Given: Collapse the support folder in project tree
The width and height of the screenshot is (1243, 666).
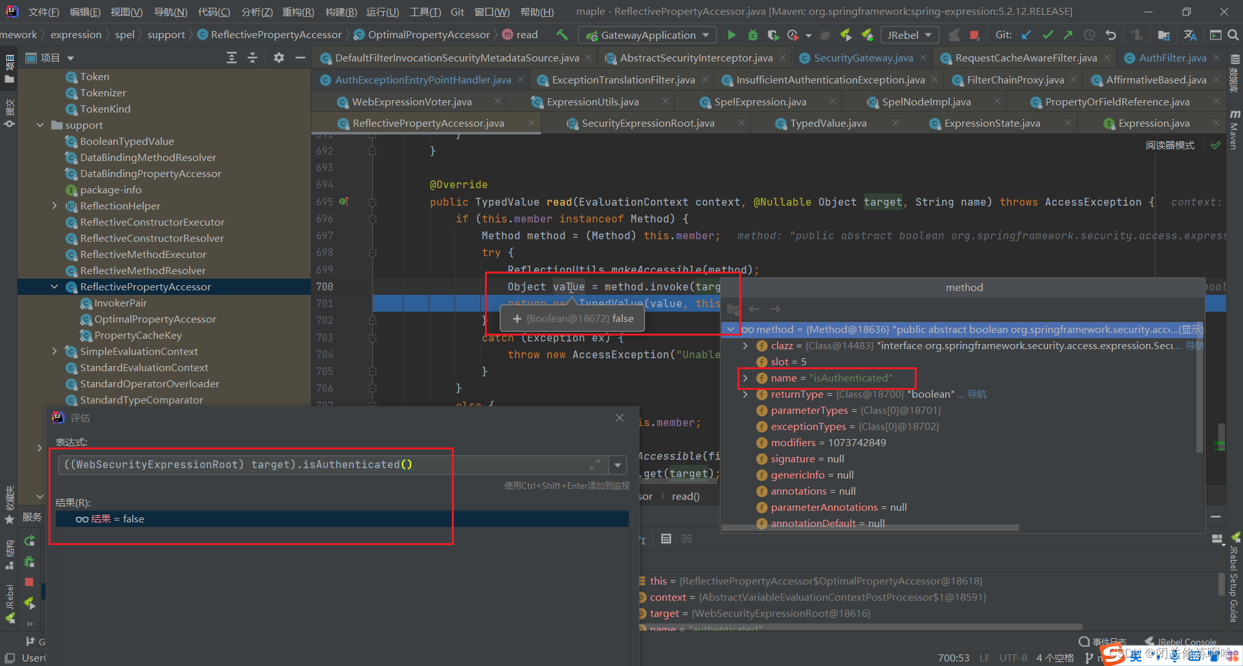Looking at the screenshot, I should [40, 125].
